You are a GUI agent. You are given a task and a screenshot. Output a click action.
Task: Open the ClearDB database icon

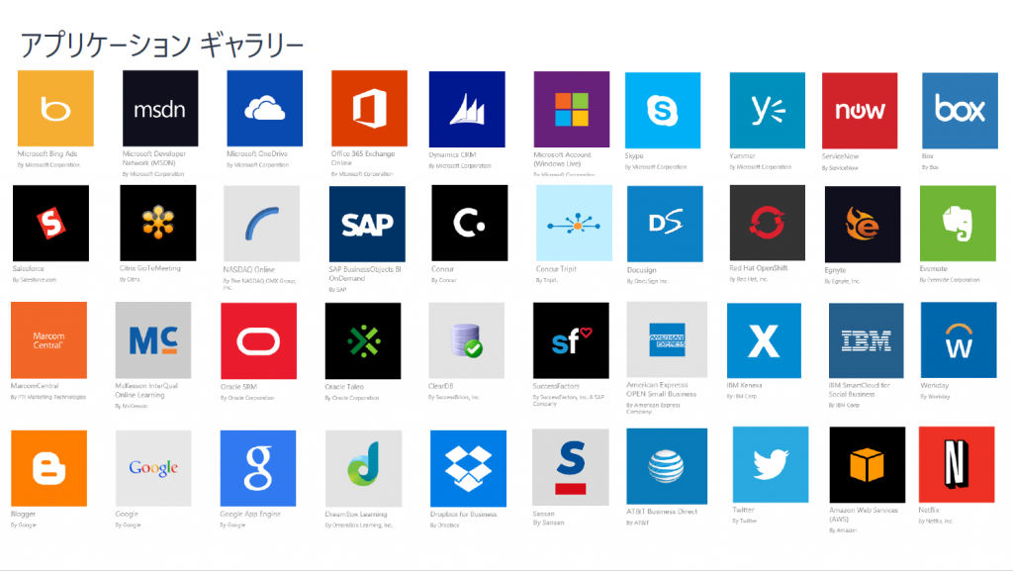pyautogui.click(x=467, y=340)
